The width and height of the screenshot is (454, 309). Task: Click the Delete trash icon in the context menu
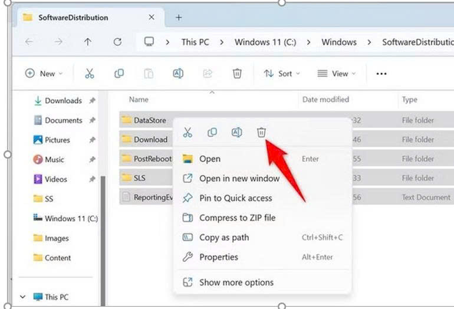pos(261,132)
